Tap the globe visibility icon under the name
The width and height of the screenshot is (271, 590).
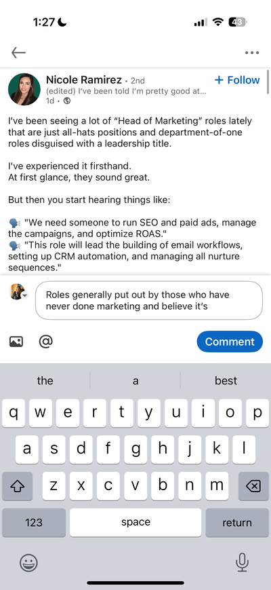pyautogui.click(x=67, y=100)
